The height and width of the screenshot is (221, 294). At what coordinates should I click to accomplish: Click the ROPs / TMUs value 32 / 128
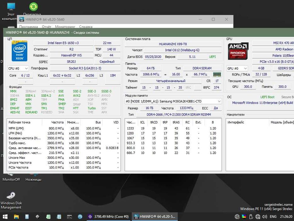tap(261, 75)
